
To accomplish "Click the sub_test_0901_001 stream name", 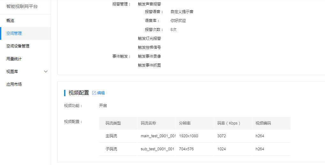I will click(x=157, y=149).
